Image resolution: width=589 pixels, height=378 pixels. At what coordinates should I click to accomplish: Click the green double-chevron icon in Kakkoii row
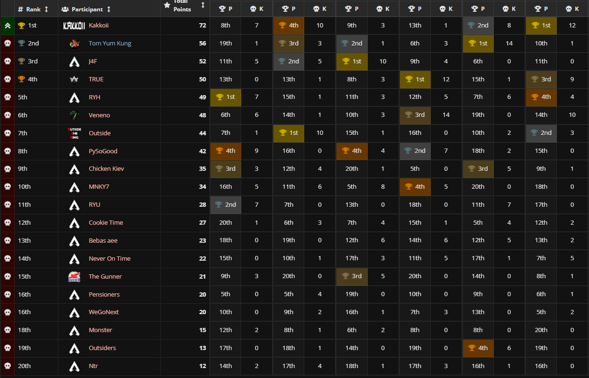(7, 26)
